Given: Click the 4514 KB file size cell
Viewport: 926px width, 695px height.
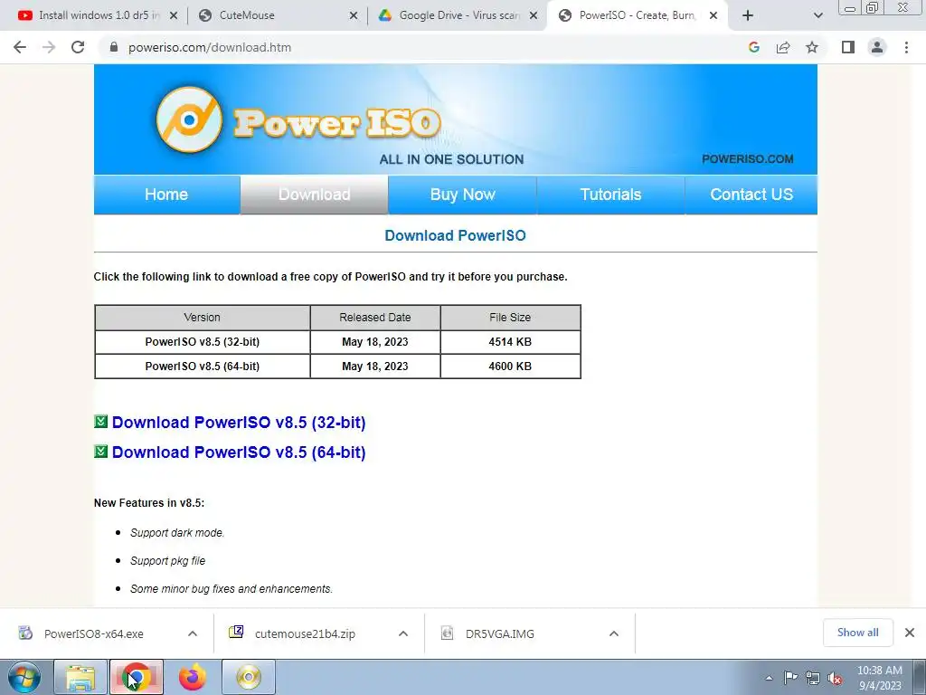Looking at the screenshot, I should pos(510,341).
